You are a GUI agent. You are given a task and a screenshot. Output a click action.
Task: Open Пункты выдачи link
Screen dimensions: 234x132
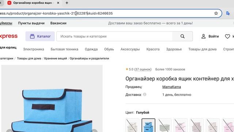31,23
